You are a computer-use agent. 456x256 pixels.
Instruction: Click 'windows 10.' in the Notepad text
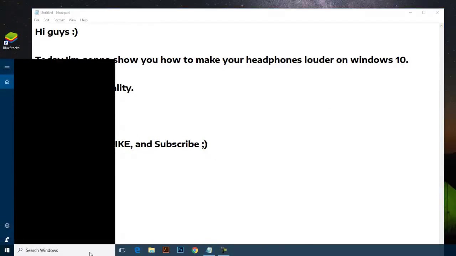[x=379, y=60]
